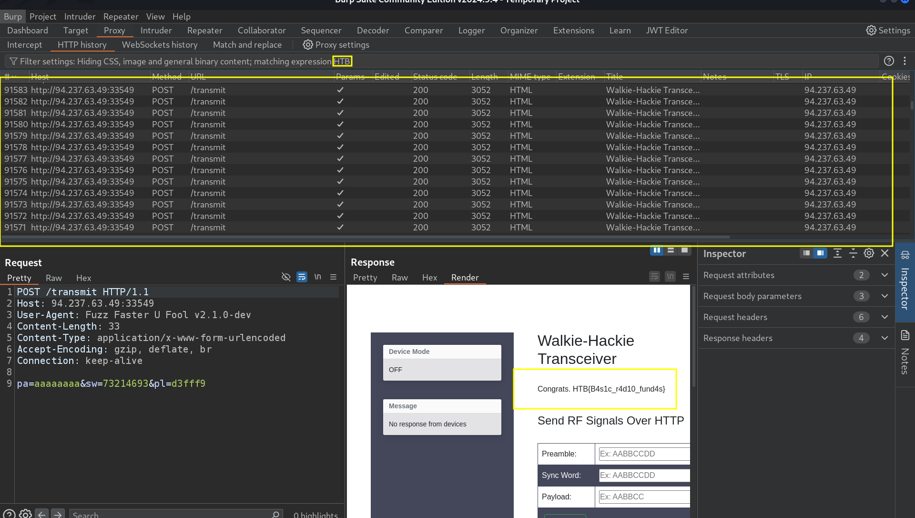
Task: Toggle word wrap in Response panel
Action: coord(654,277)
